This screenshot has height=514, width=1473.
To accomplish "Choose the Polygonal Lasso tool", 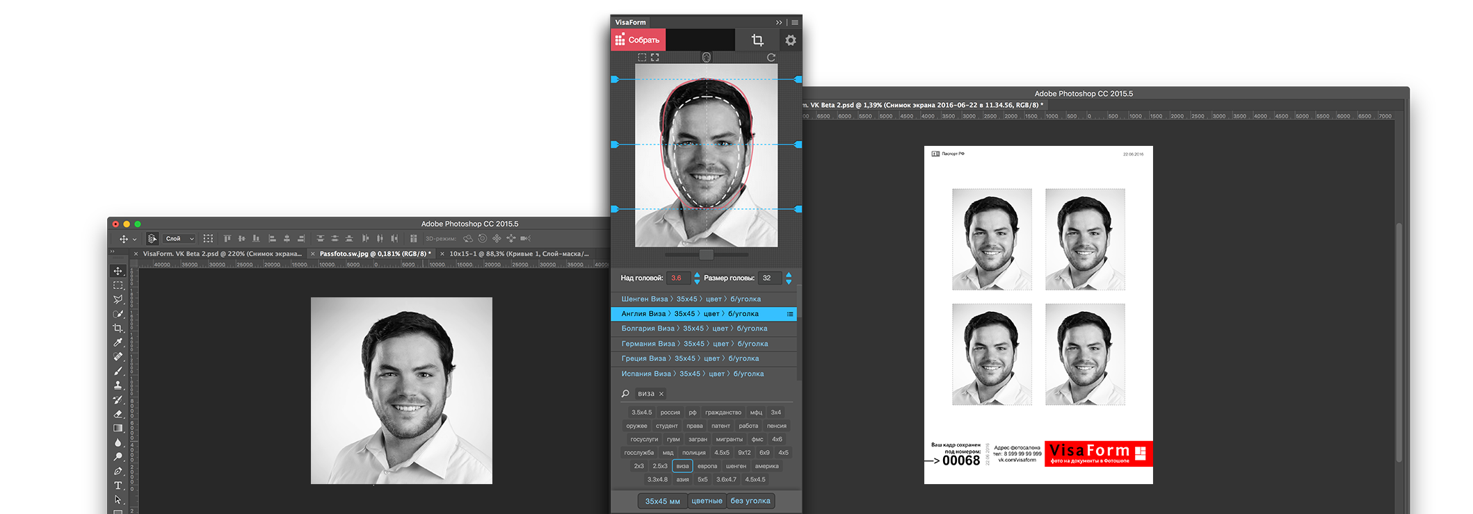I will [x=118, y=299].
